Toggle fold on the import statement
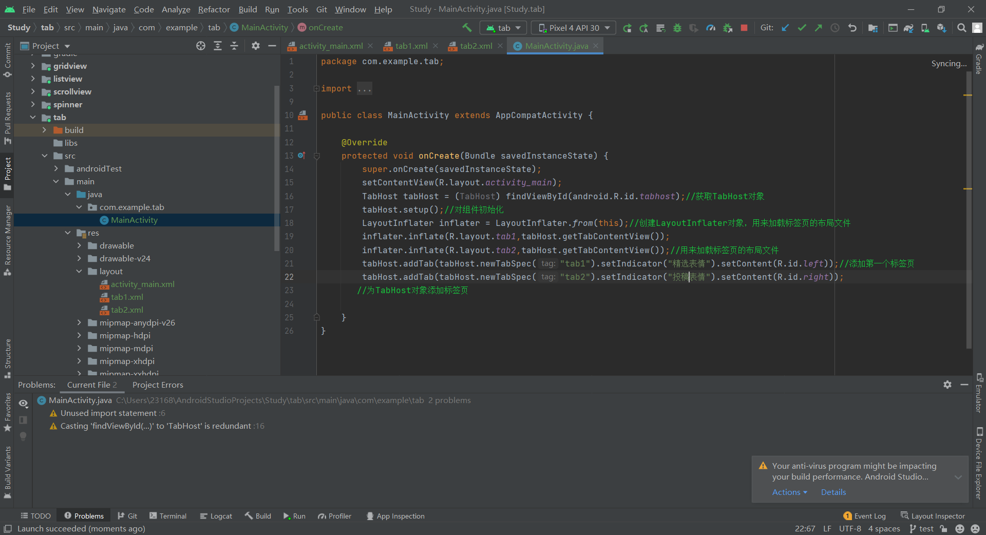986x535 pixels. coord(316,89)
